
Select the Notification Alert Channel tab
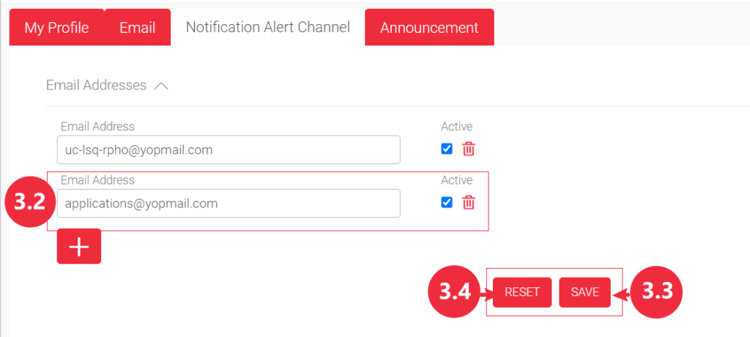point(267,28)
